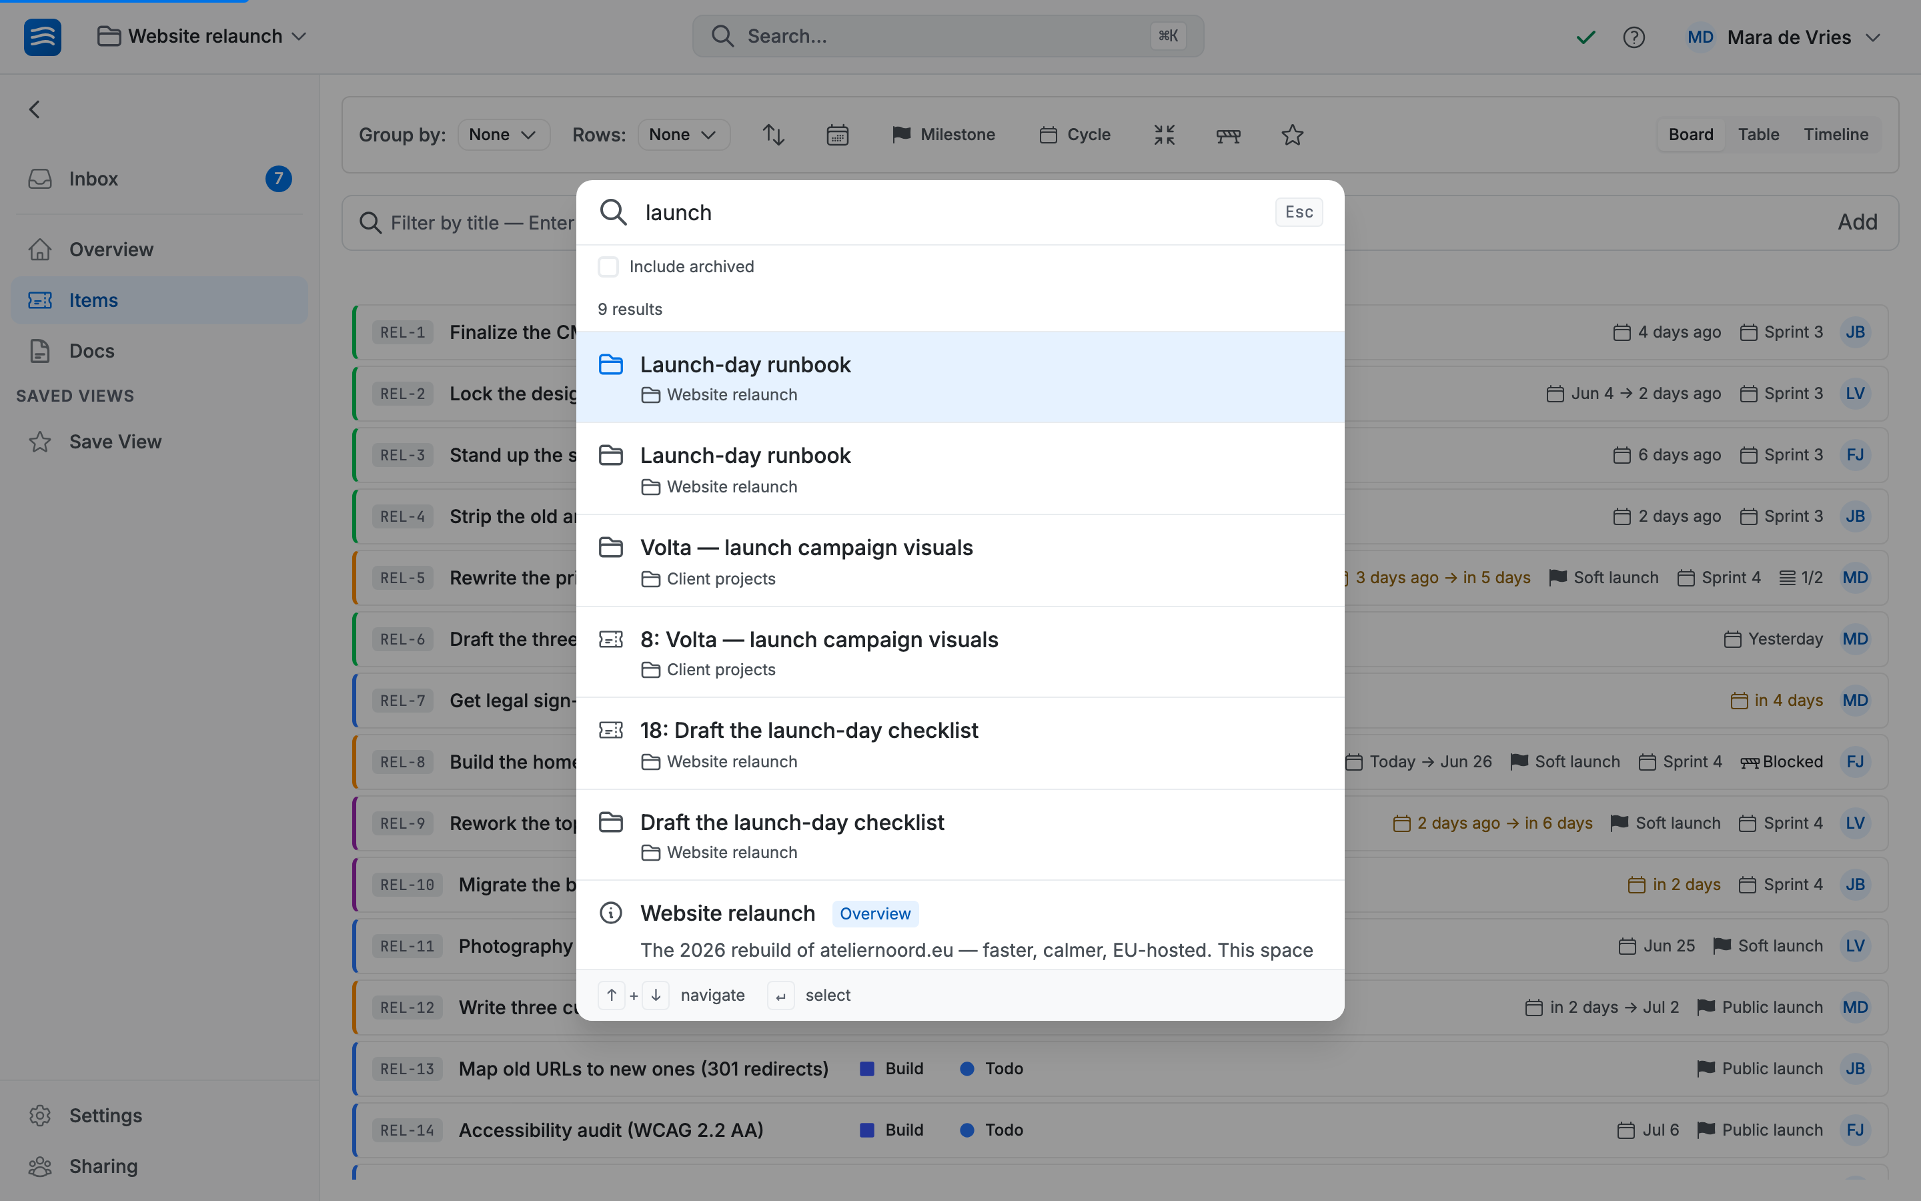Click the green sync checkmark icon
Image resolution: width=1921 pixels, height=1201 pixels.
tap(1585, 37)
